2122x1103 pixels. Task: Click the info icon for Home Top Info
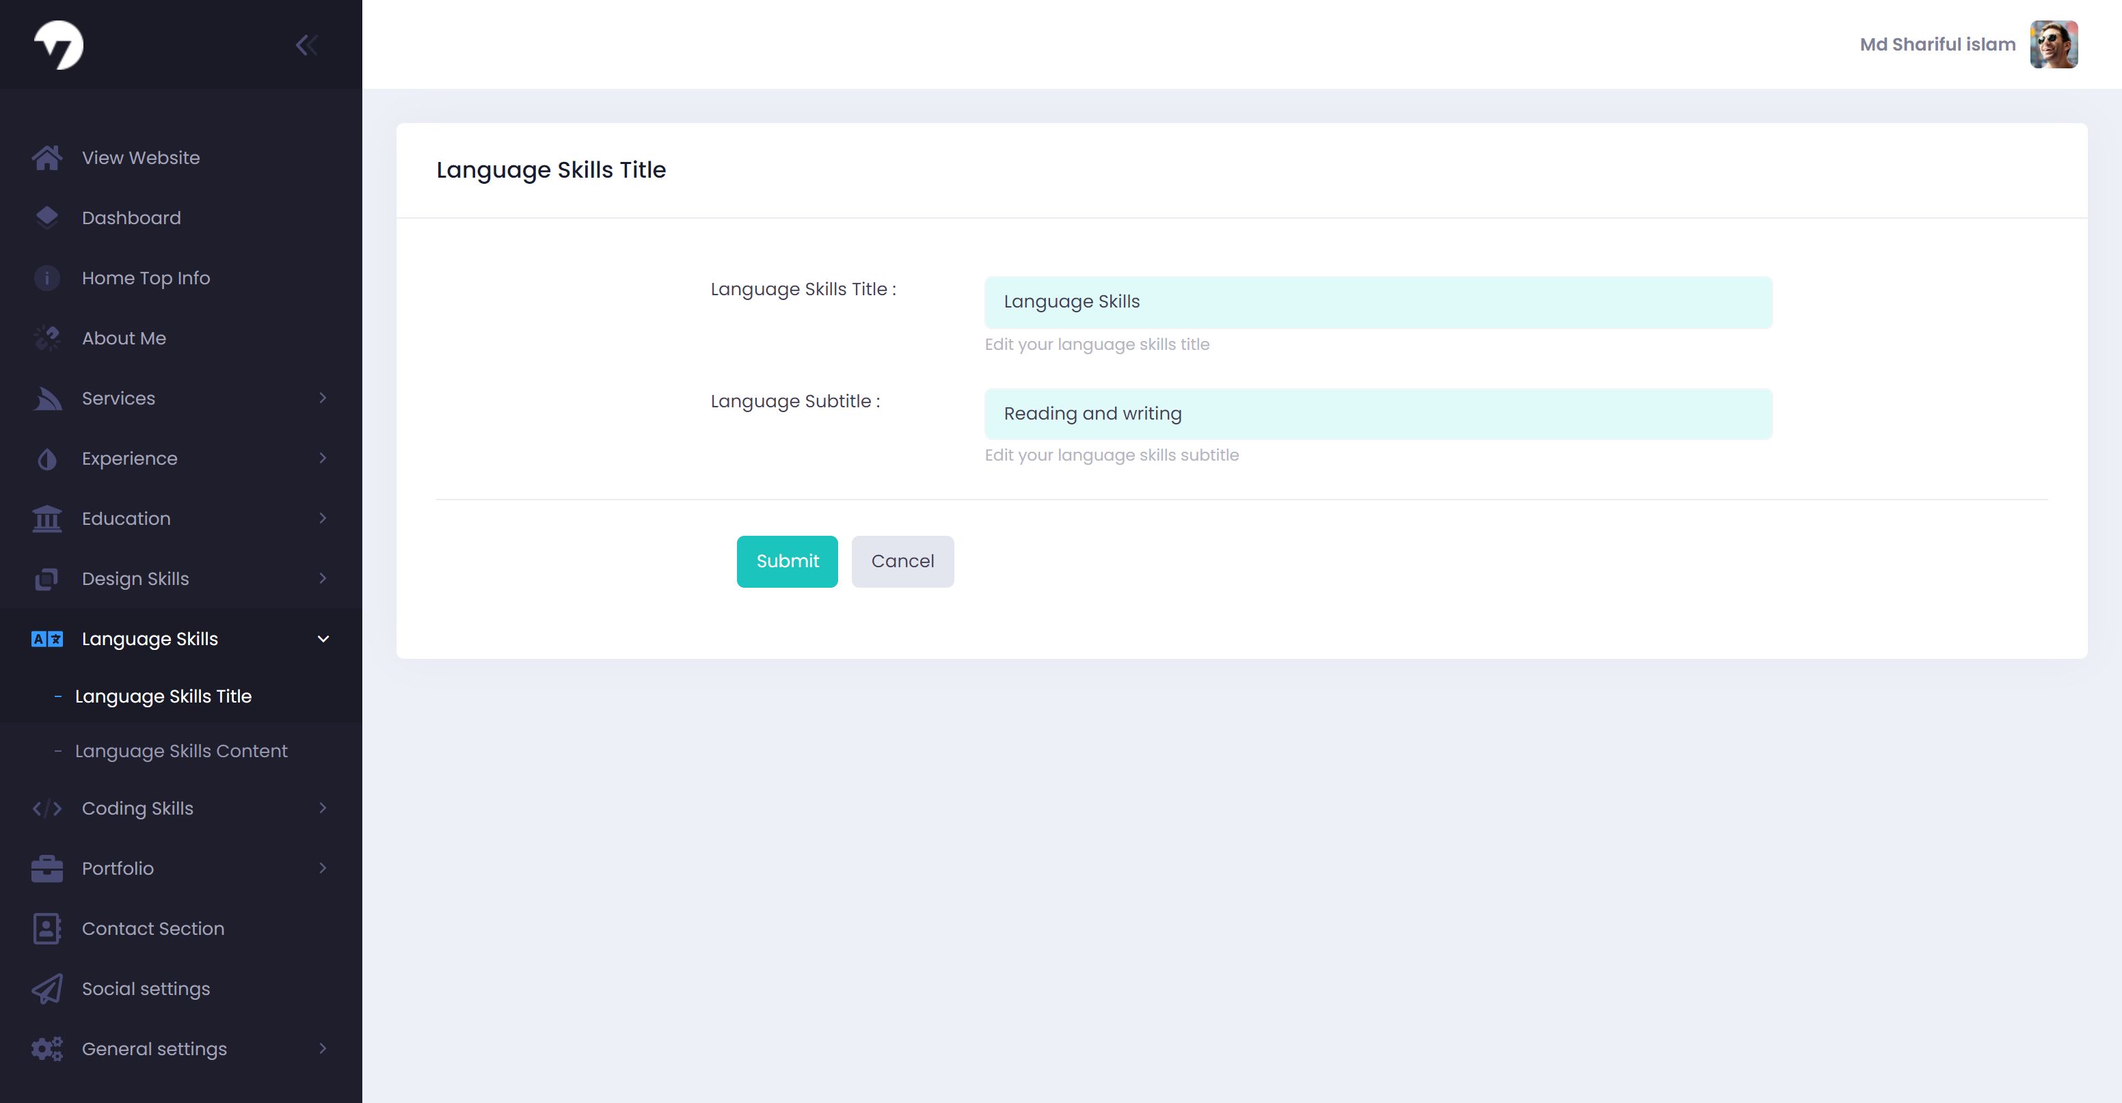[x=47, y=277]
